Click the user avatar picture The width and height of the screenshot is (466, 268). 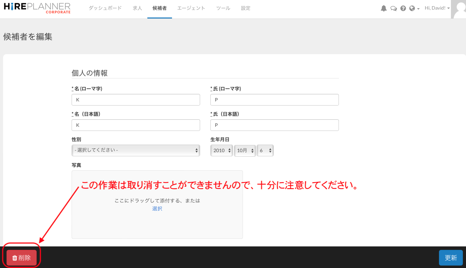[458, 9]
